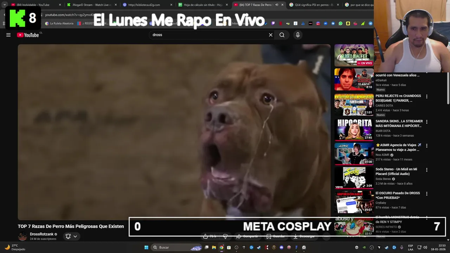Viewport: 450px width, 253px height.
Task: Switch to Qué significa PSI en perros tab
Action: point(314,5)
